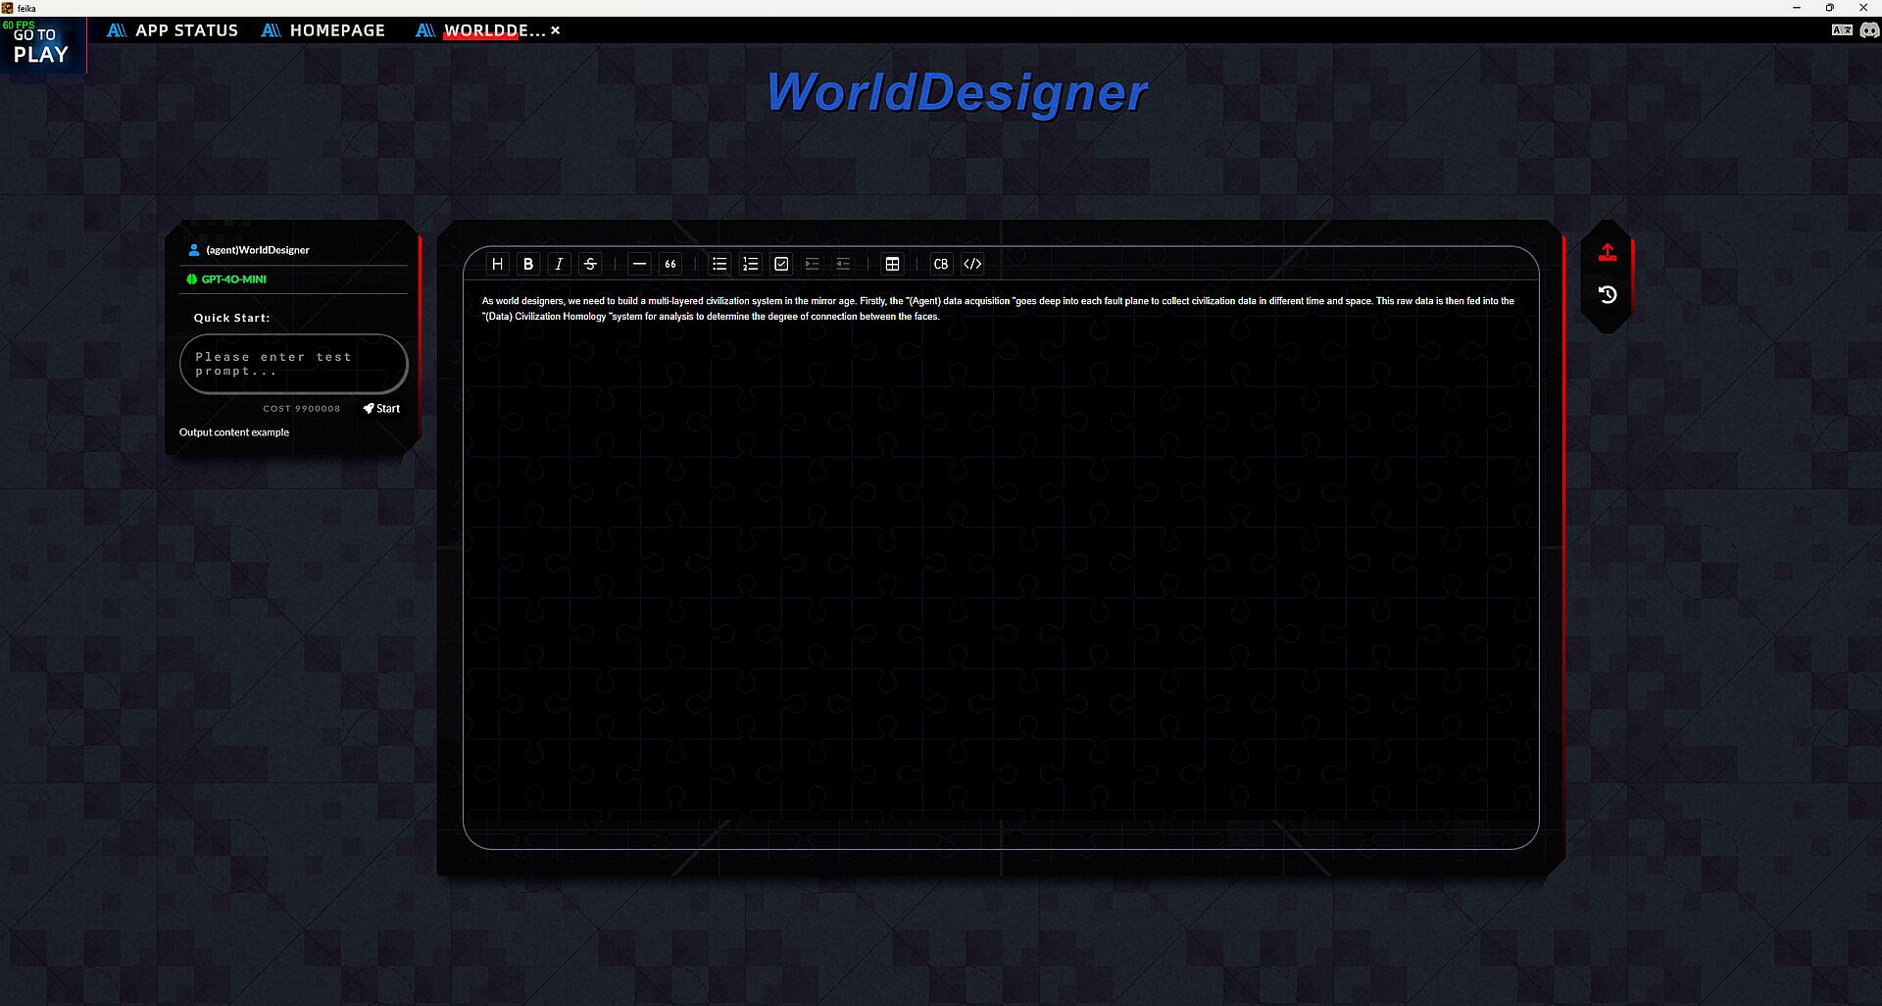Close the WorldDesigner tab
This screenshot has height=1006, width=1882.
coord(556,30)
